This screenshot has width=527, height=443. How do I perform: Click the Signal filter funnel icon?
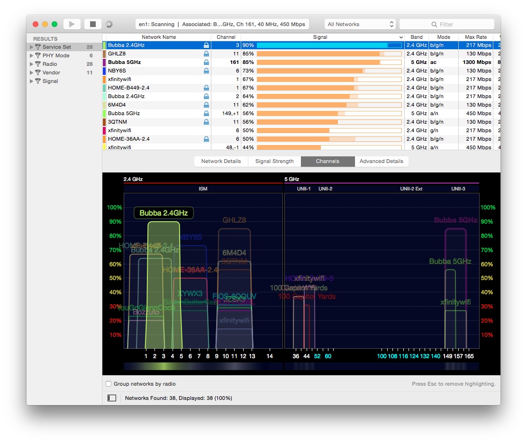coord(38,81)
